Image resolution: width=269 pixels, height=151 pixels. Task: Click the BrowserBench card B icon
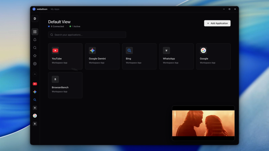[x=55, y=79]
